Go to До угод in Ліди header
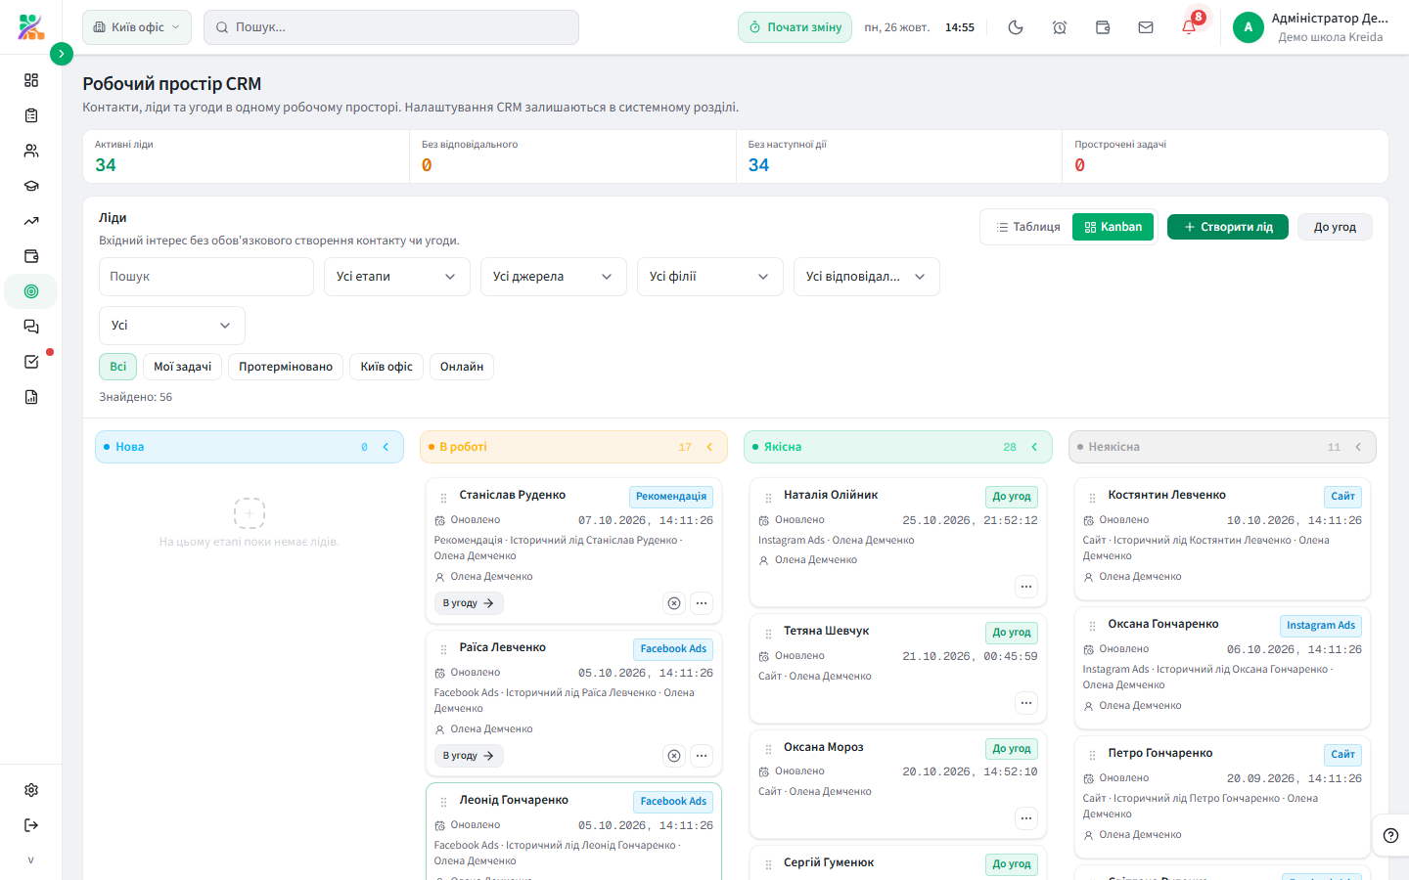 click(x=1335, y=227)
